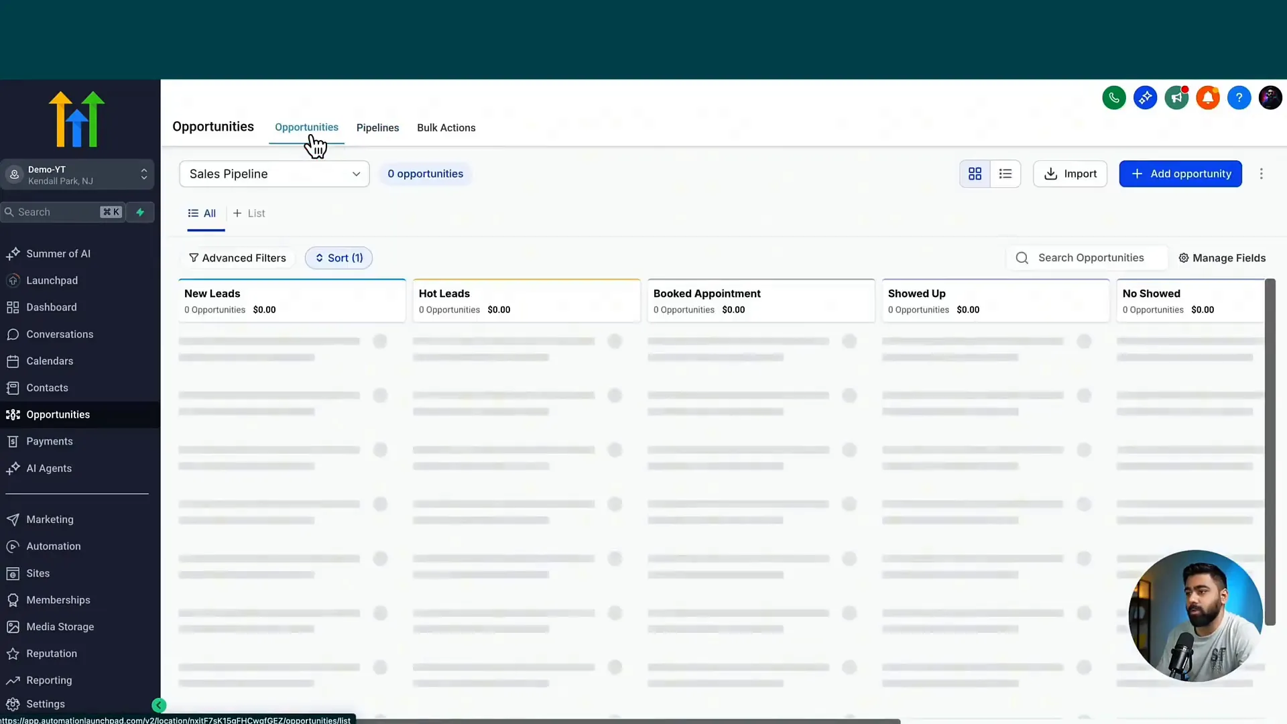Click the Showed Up stage header

tap(996, 301)
